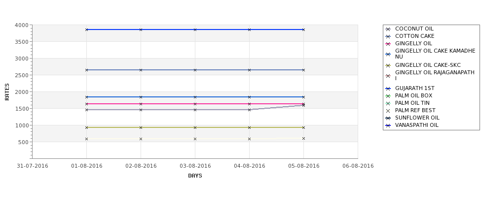
Task: Click the DAYS x-axis title
Action: pyautogui.click(x=195, y=176)
